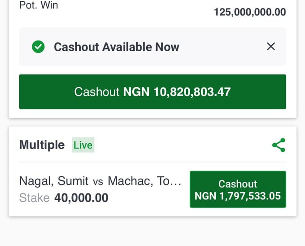Select the Multiple bet heading
The image size is (305, 246).
42,145
